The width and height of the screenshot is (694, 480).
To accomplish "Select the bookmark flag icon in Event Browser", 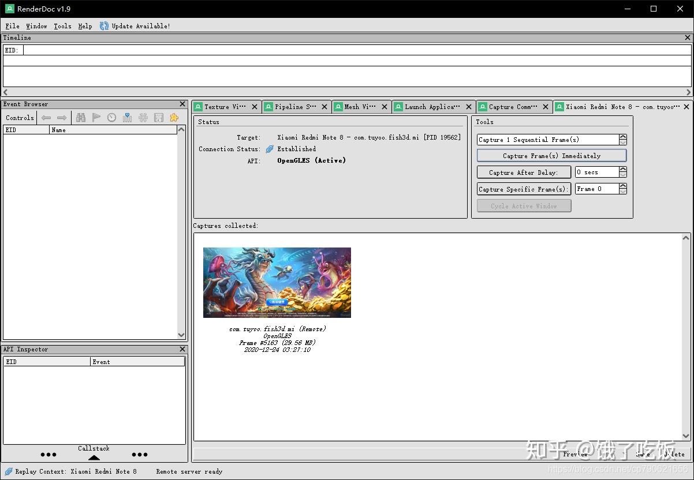I will pos(96,117).
